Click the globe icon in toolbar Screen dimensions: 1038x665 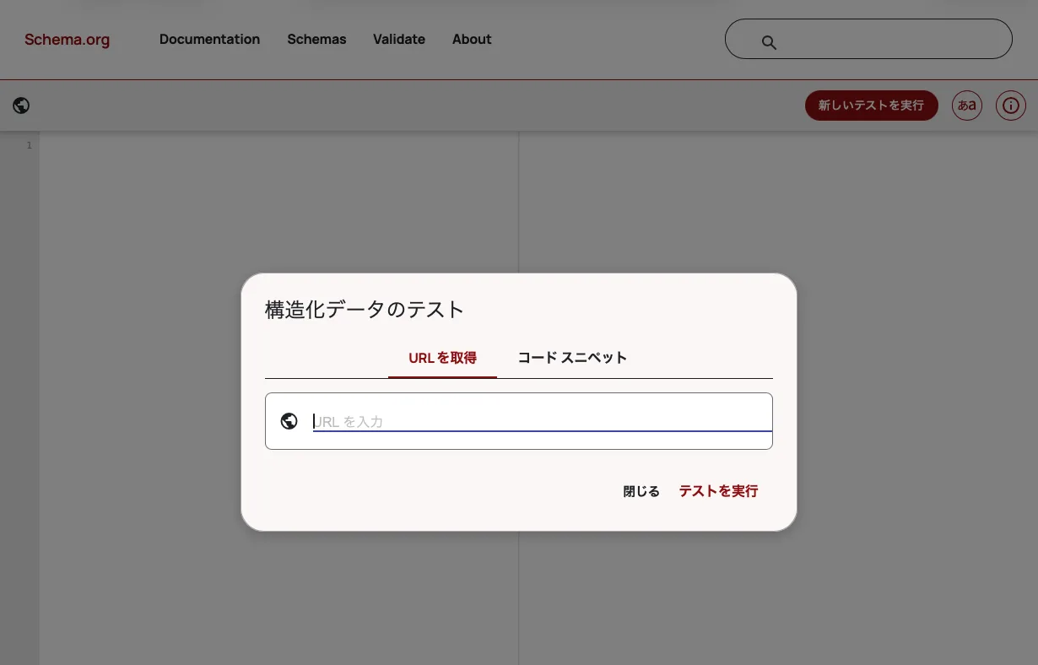pyautogui.click(x=22, y=105)
